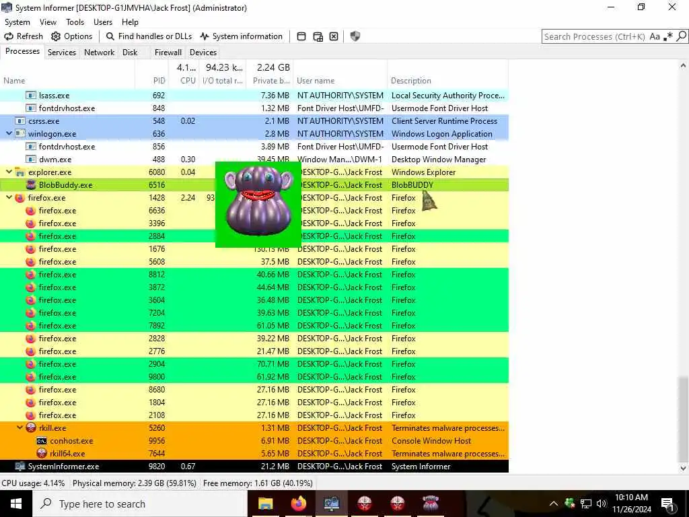Image resolution: width=689 pixels, height=517 pixels.
Task: Open the Users menu
Action: (103, 22)
